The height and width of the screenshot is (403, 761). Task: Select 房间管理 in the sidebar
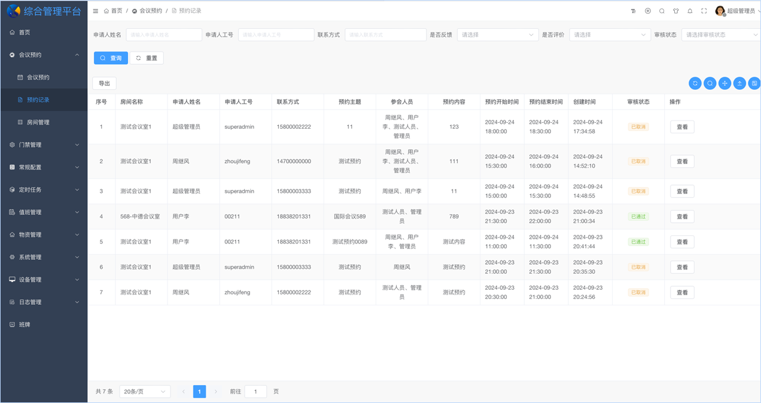click(x=38, y=122)
